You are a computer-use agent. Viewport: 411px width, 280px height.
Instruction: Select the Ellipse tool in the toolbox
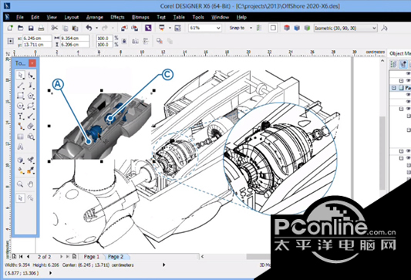20,106
